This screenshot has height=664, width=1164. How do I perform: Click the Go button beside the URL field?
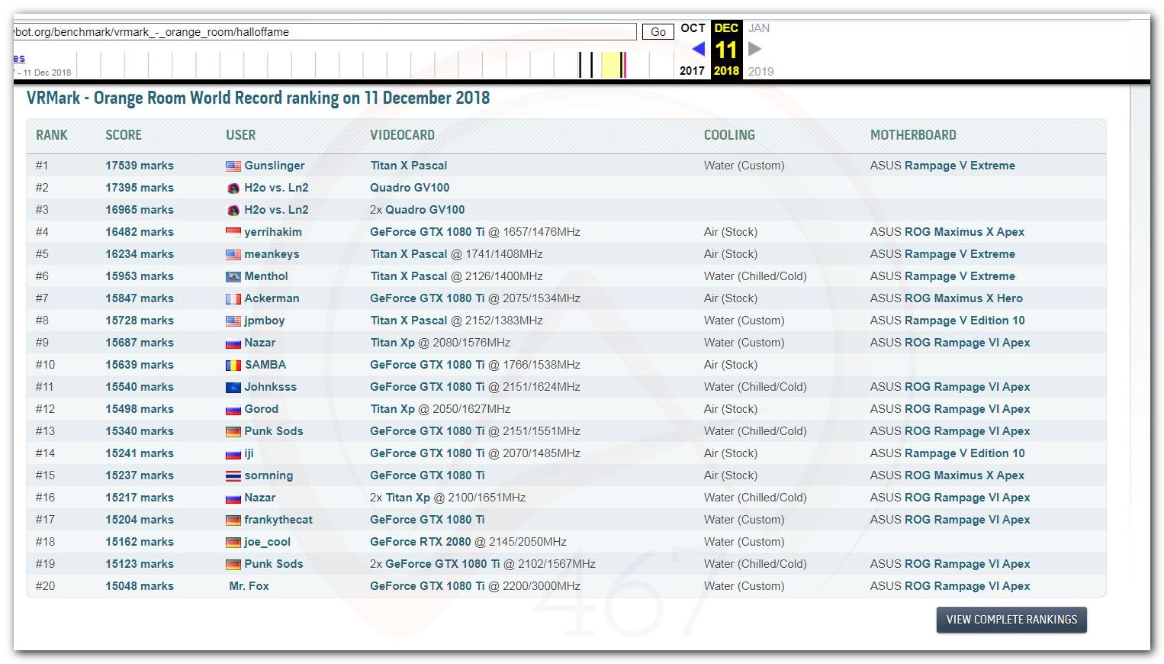[x=658, y=32]
